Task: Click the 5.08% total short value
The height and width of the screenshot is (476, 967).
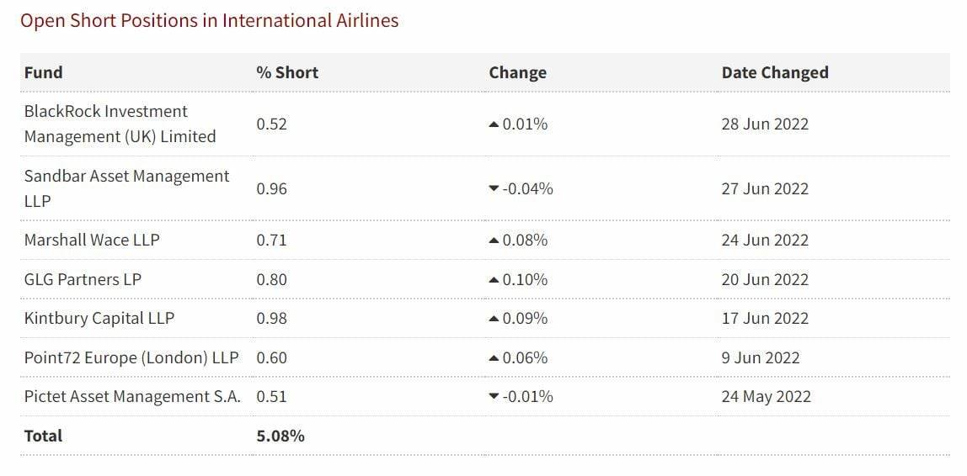Action: [x=280, y=436]
